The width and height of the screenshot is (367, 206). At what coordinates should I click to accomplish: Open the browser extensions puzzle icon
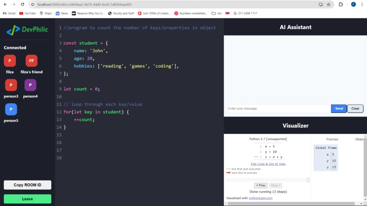point(341,5)
